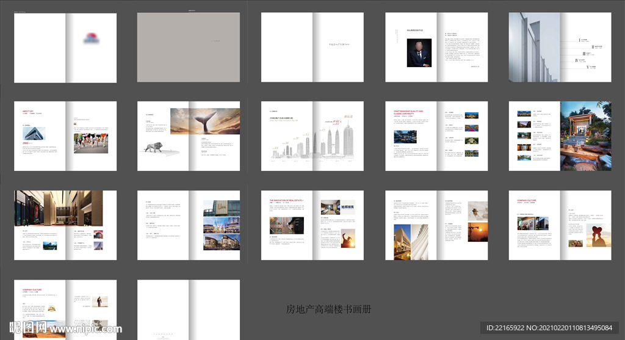The image size is (625, 340).
Task: Select the hotel lobby interior photo
Action: click(59, 208)
